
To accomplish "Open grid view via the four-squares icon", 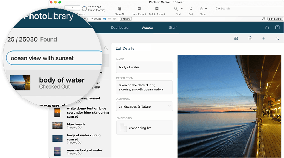I will tap(236, 38).
